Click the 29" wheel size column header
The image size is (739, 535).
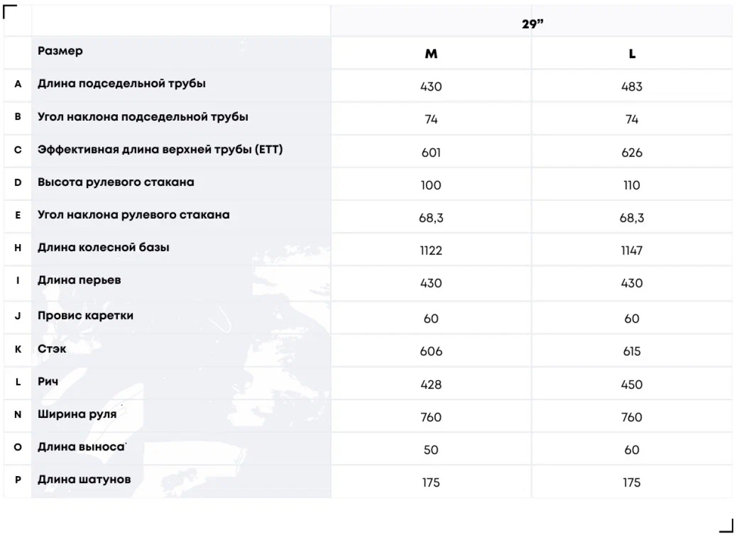(533, 25)
